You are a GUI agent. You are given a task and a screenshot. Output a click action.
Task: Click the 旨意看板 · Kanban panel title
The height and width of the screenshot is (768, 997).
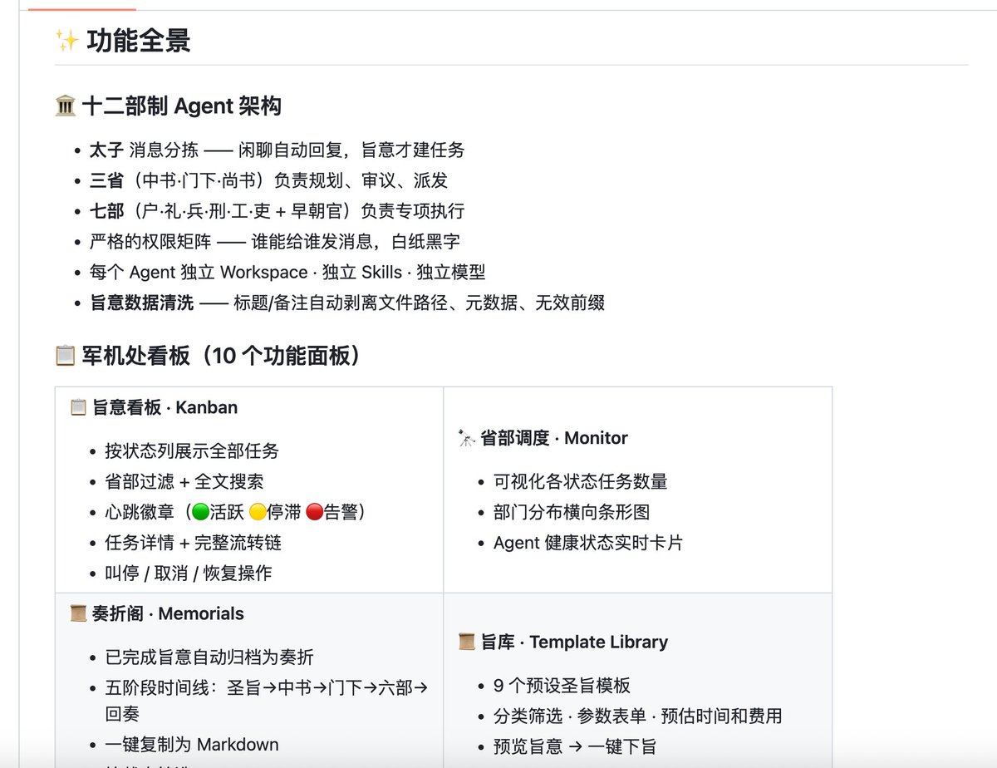click(166, 407)
